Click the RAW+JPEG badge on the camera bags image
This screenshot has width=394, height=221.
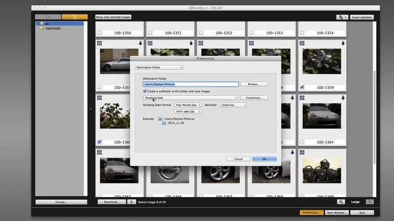tap(302, 152)
